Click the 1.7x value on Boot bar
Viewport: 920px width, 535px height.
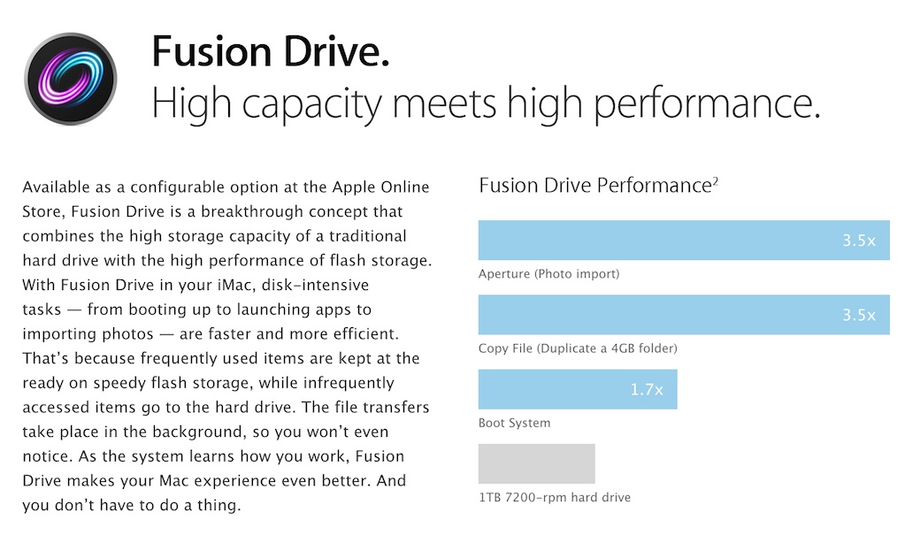pos(647,389)
